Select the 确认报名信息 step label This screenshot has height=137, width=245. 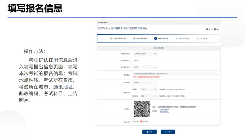coord(184,38)
